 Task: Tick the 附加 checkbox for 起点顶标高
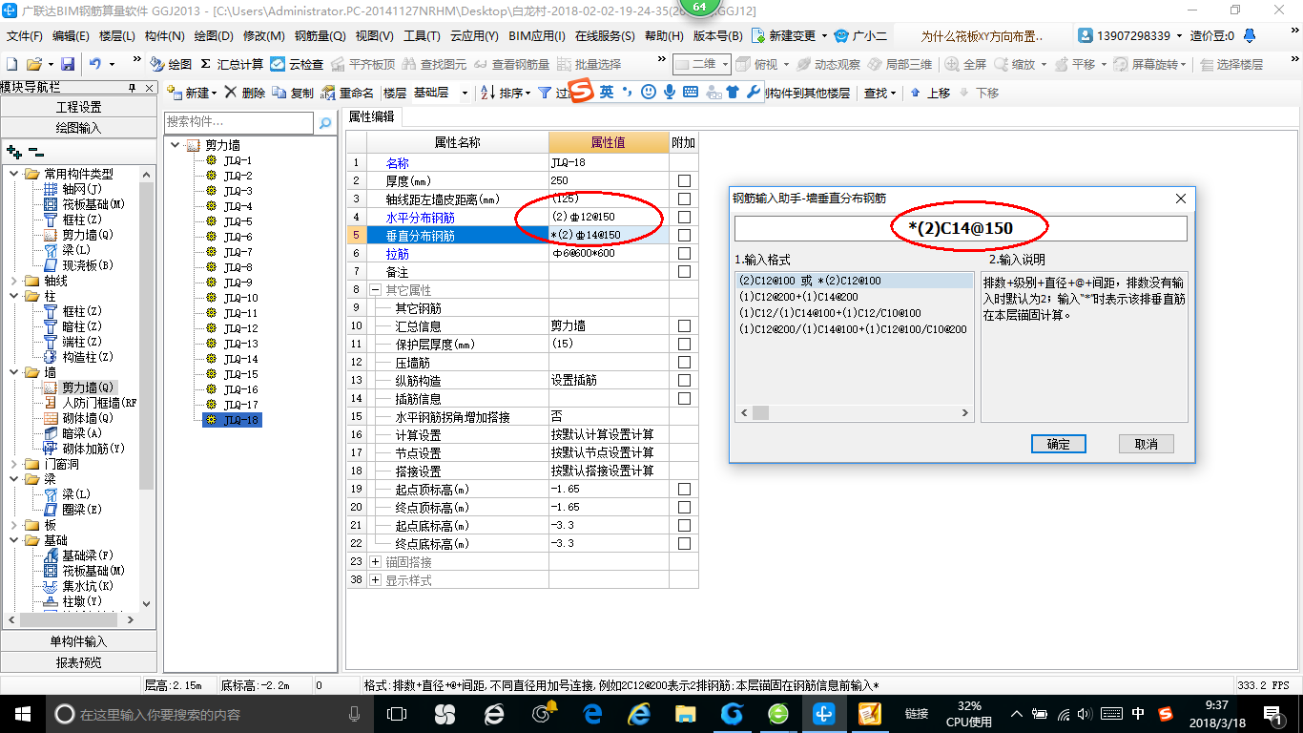(x=684, y=490)
